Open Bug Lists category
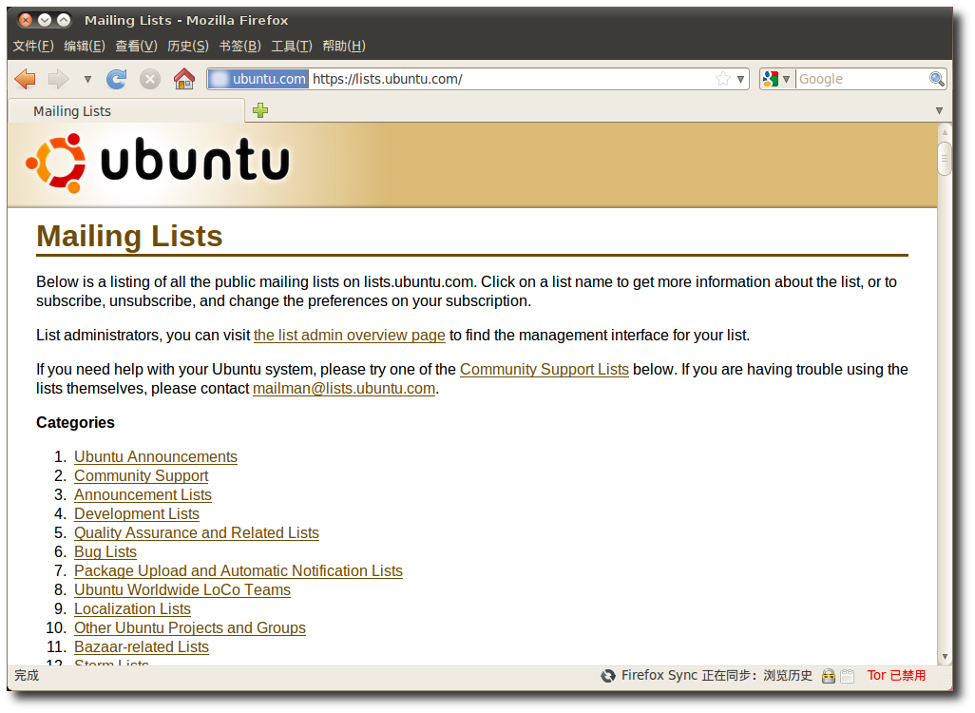Viewport: 975px width, 713px height. tap(105, 551)
